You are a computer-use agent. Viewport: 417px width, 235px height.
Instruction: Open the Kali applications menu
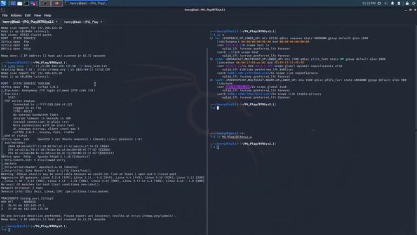click(3, 3)
